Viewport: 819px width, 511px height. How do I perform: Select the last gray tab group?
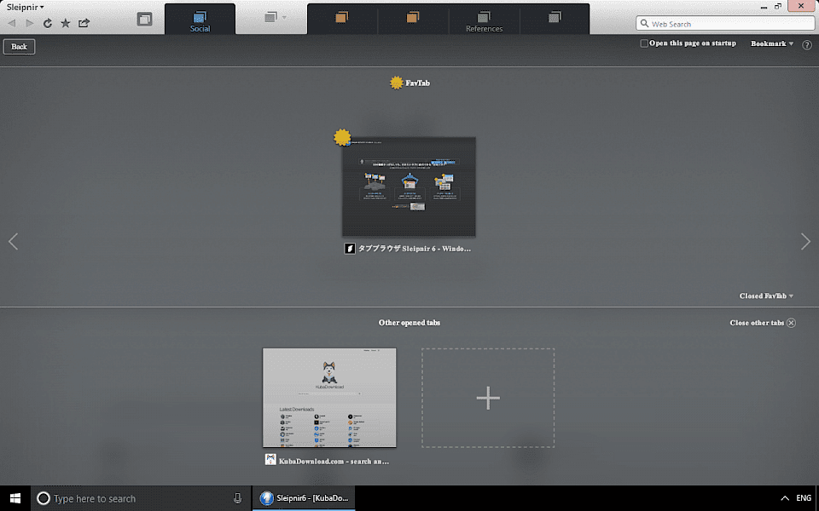[555, 19]
